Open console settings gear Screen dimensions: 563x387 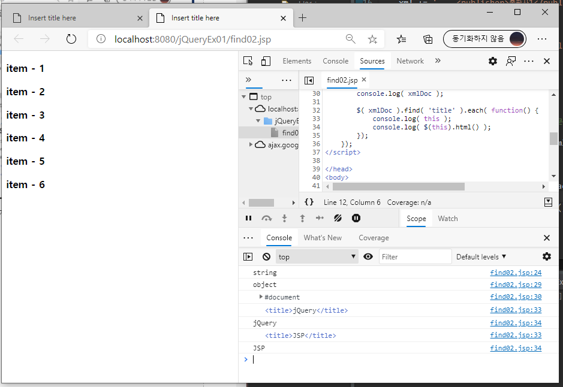click(x=546, y=256)
